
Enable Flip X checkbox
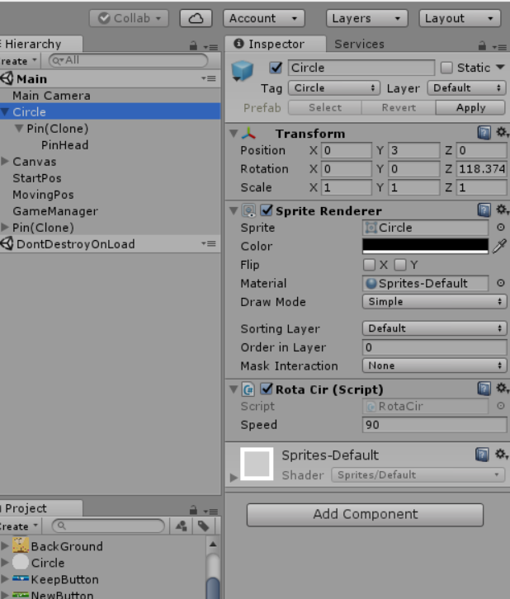(369, 264)
